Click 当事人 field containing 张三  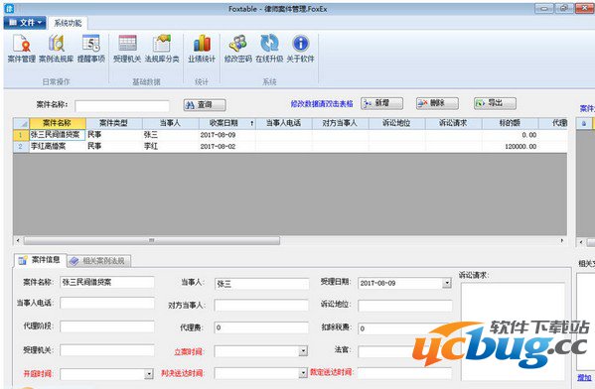pos(261,284)
